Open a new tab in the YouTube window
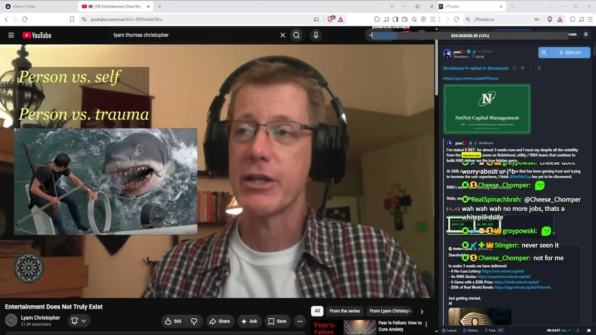This screenshot has height=335, width=596. 160,7
